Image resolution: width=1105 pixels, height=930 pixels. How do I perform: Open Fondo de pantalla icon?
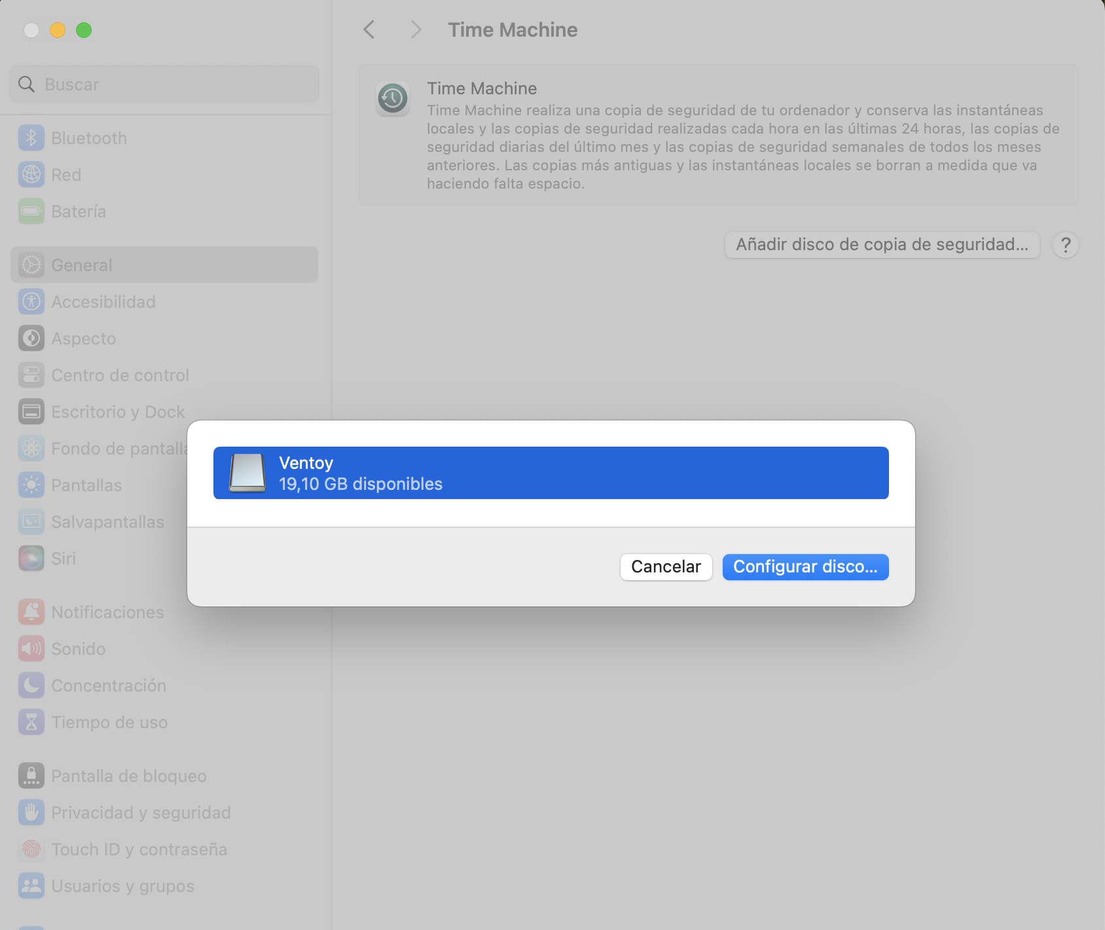31,449
